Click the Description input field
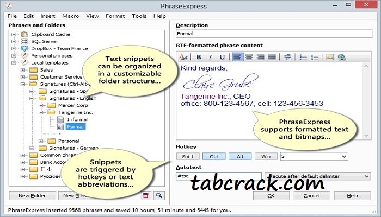Screen dimensions: 381x217 (274, 34)
